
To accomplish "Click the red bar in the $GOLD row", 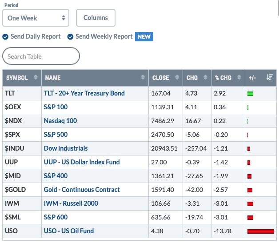I will click(250, 190).
